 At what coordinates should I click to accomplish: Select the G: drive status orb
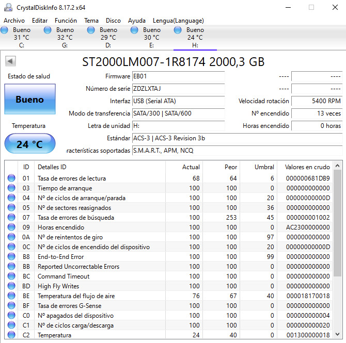coord(48,30)
